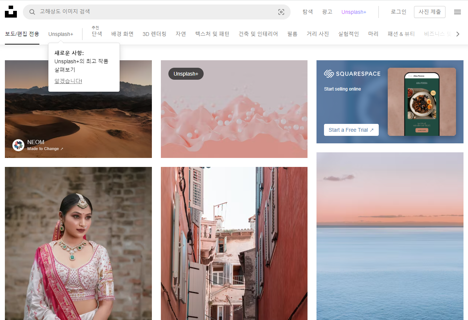The height and width of the screenshot is (320, 468).
Task: Click the Unsplash logo home icon
Action: point(11,12)
